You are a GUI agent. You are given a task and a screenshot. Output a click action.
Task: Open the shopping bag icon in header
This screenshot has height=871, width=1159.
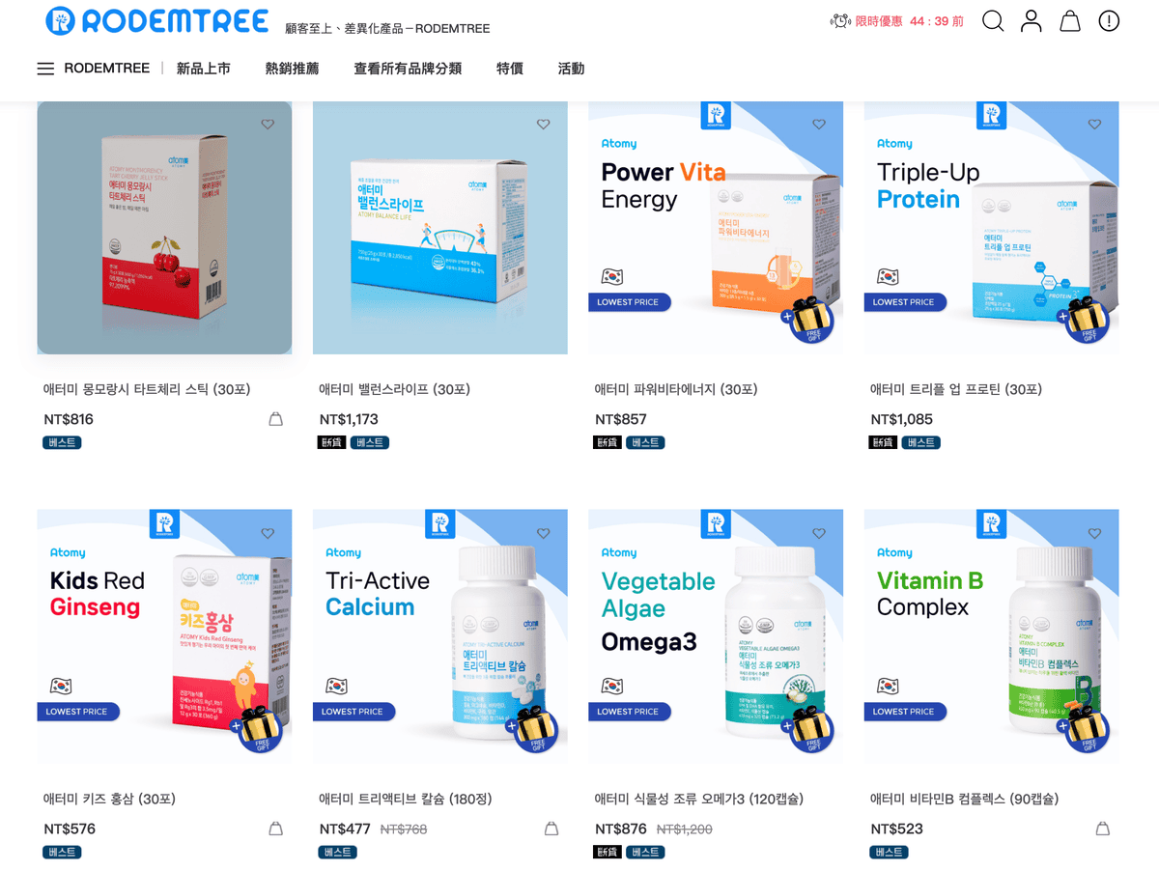click(1070, 20)
